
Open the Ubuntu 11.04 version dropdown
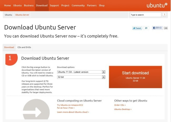81,72
